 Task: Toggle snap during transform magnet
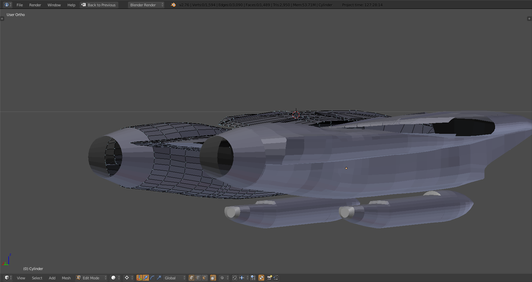click(235, 278)
